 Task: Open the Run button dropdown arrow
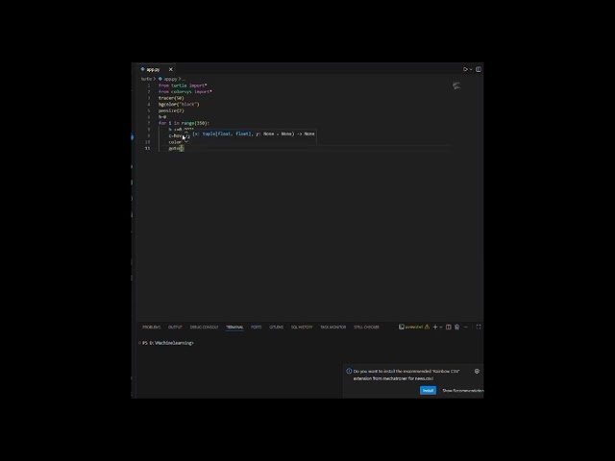[x=471, y=69]
